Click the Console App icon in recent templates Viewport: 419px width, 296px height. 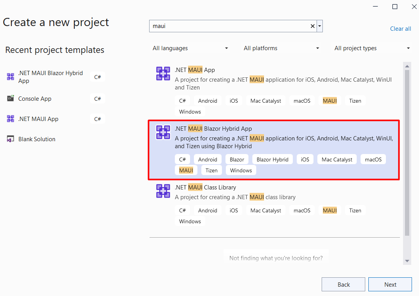click(11, 98)
